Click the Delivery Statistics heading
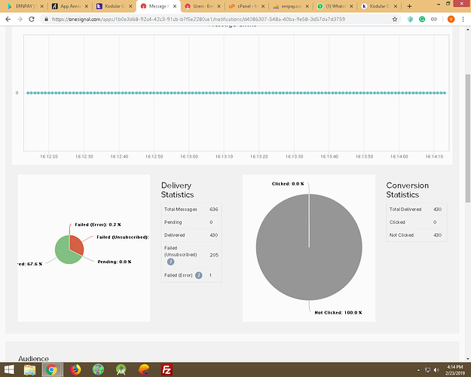This screenshot has width=471, height=377. [x=177, y=190]
